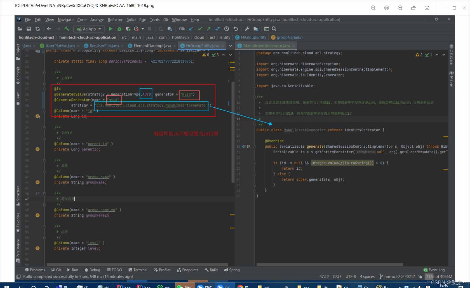This screenshot has width=470, height=288.
Task: Open the Database side panel
Action: pos(451,55)
